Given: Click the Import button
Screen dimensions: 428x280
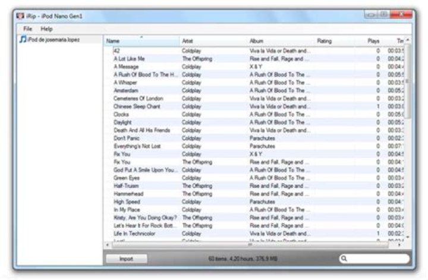Looking at the screenshot, I should click(126, 259).
